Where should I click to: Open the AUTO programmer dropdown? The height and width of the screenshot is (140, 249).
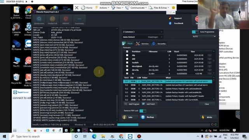[204, 37]
